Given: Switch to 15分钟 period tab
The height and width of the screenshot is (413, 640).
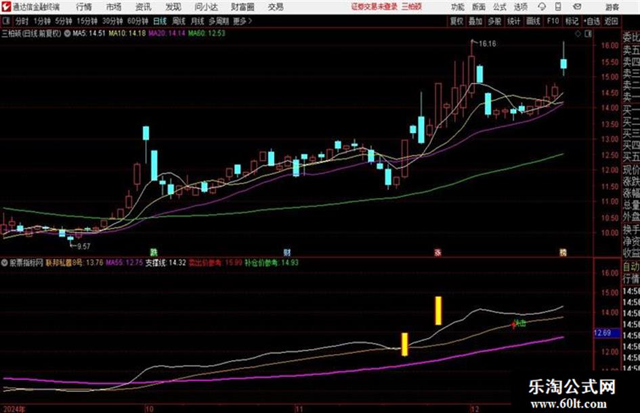Looking at the screenshot, I should [87, 21].
